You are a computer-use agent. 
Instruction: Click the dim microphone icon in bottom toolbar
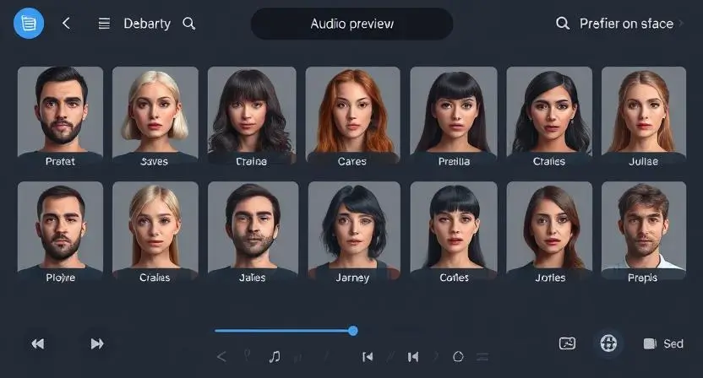tap(247, 355)
